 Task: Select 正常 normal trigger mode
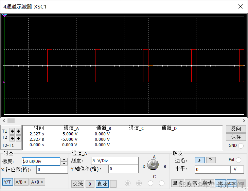click(192, 183)
